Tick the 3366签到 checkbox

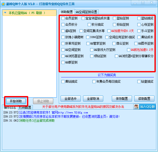click(88, 37)
